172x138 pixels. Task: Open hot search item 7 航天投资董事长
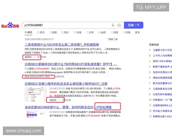[x=162, y=83]
